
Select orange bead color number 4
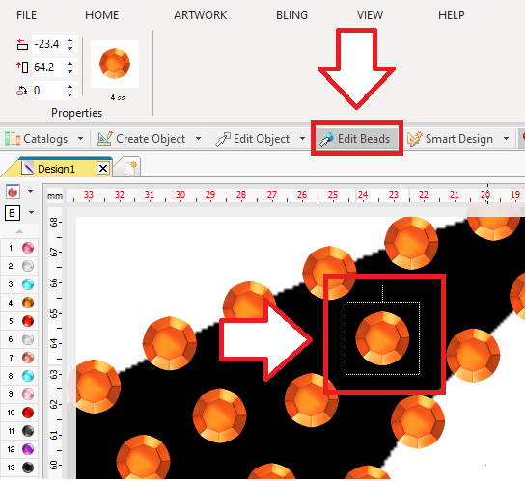[x=28, y=303]
